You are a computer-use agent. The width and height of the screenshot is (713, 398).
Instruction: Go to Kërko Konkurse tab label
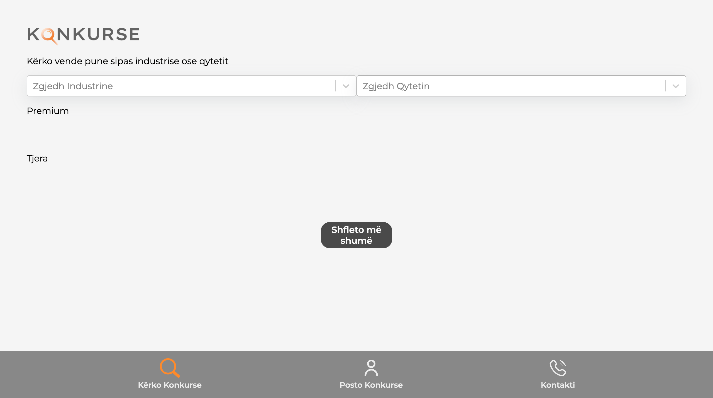click(170, 385)
